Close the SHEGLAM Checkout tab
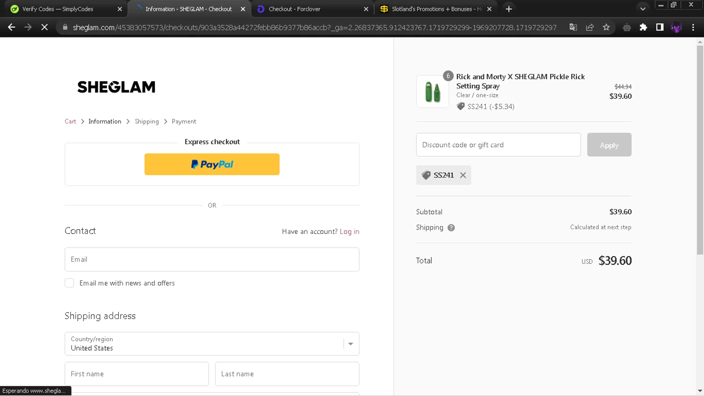The height and width of the screenshot is (396, 704). pos(243,9)
